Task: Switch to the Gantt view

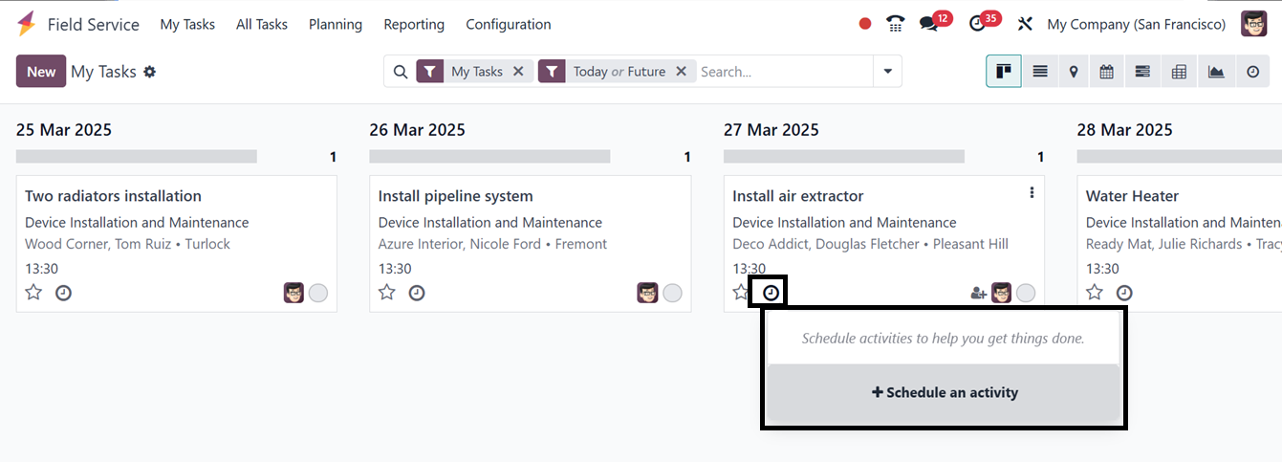Action: 1142,72
